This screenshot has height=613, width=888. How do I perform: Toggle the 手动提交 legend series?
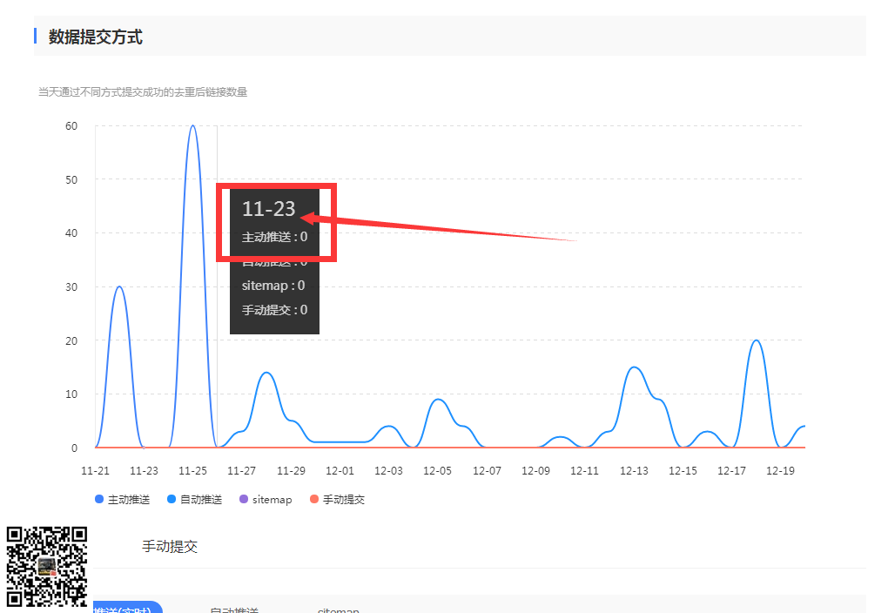343,500
